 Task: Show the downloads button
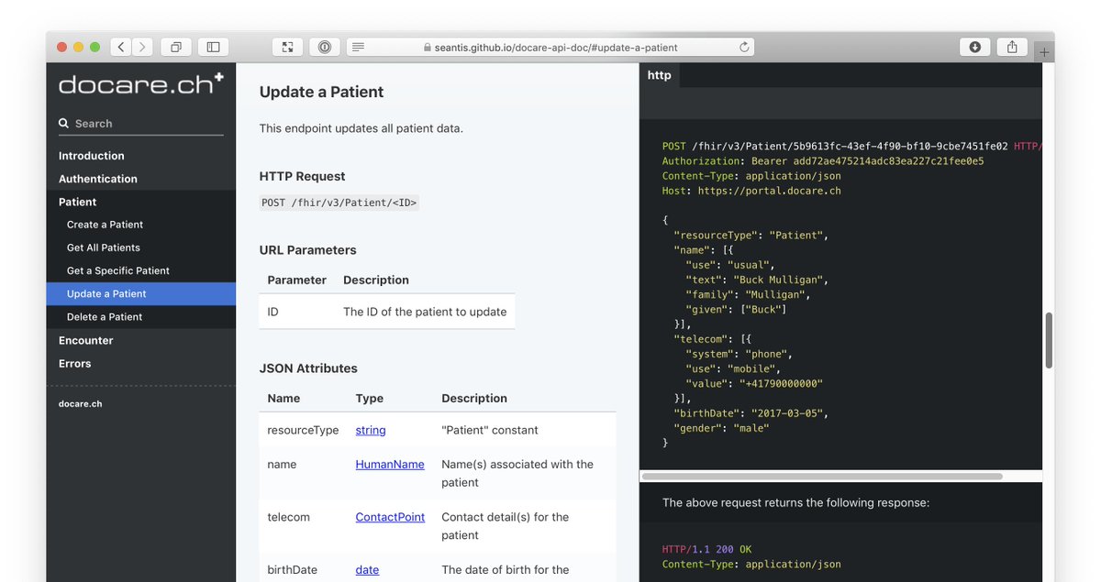(x=974, y=47)
